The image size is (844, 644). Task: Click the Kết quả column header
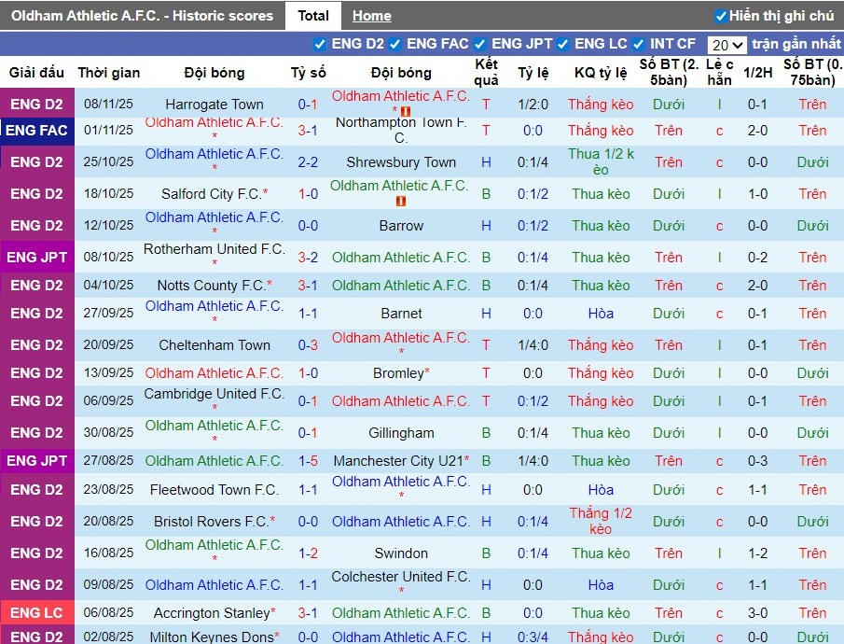pyautogui.click(x=486, y=72)
